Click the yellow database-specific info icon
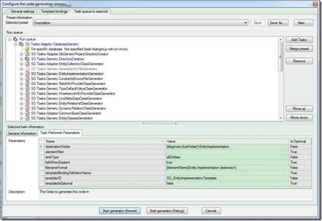 (27, 49)
